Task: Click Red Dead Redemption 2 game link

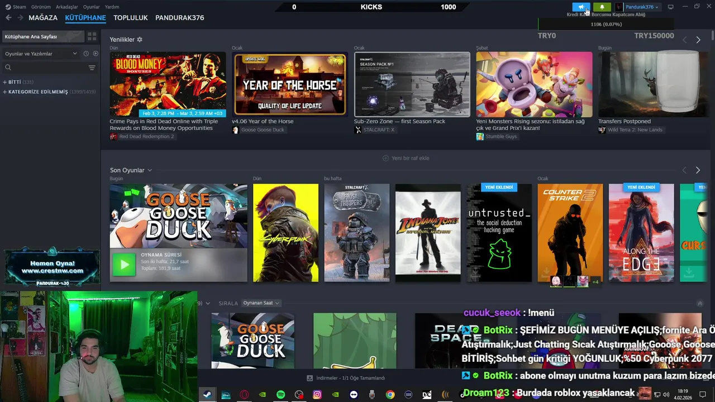Action: (142, 137)
